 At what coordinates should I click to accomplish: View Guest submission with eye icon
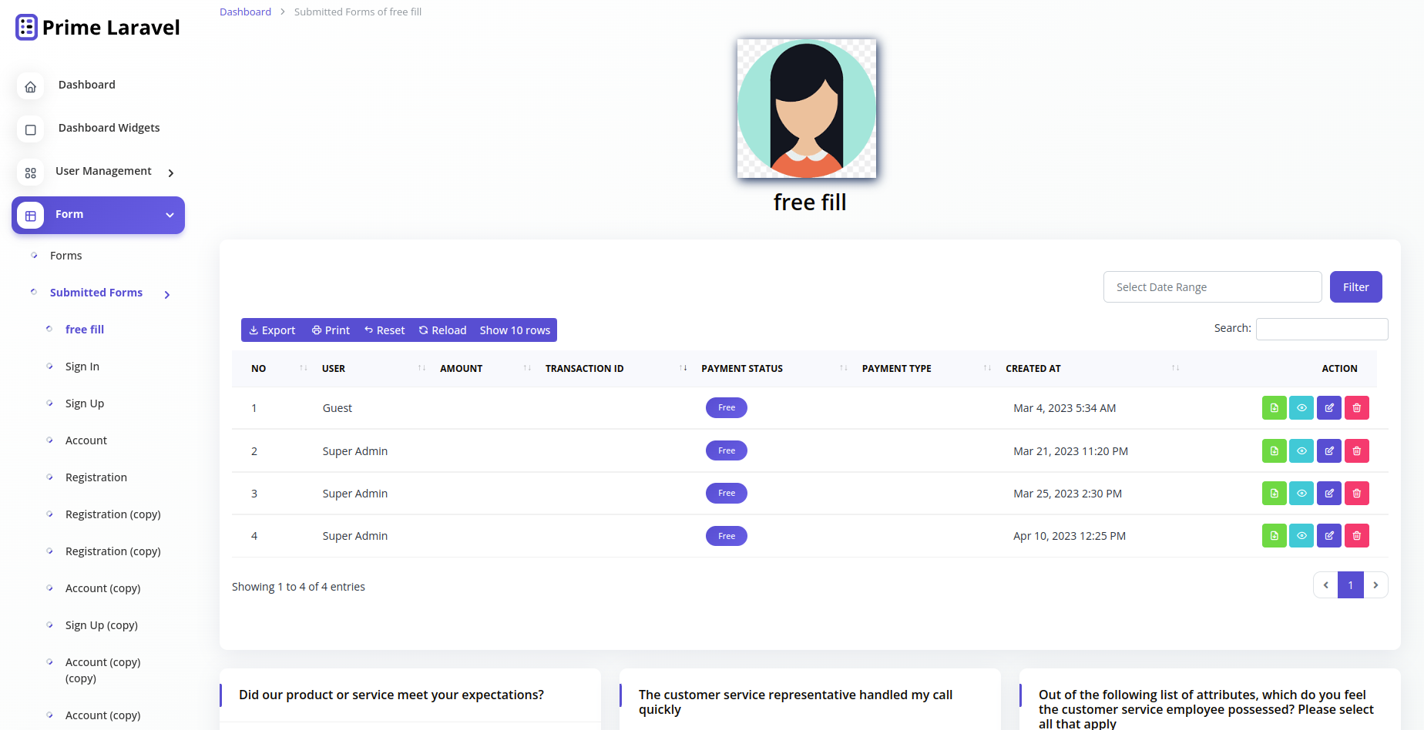pos(1301,408)
